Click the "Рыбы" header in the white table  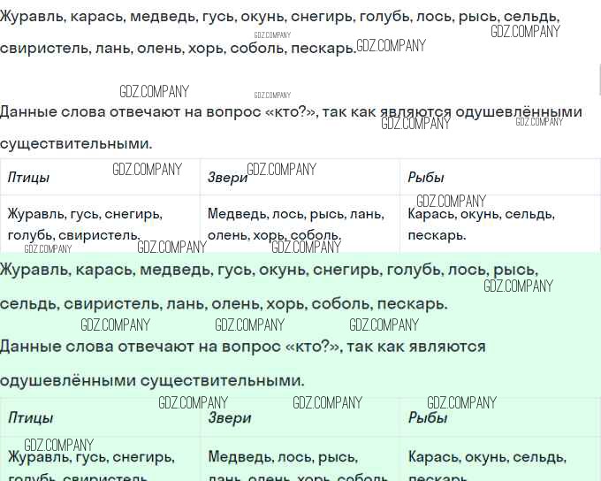(x=426, y=178)
